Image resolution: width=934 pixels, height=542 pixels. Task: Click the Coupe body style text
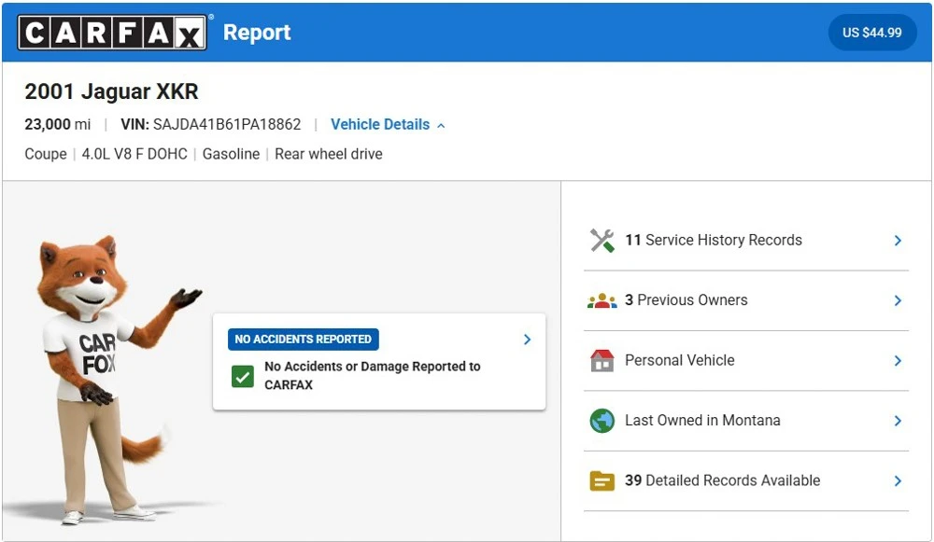click(x=46, y=154)
